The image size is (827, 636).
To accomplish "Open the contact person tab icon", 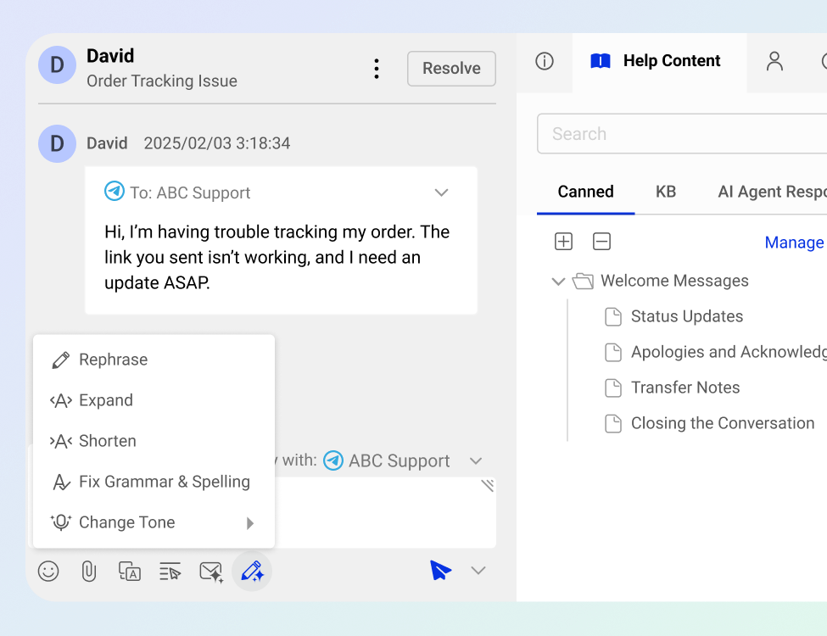I will point(774,61).
